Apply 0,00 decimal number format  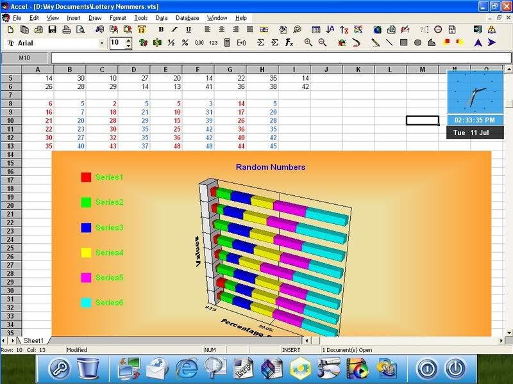199,42
